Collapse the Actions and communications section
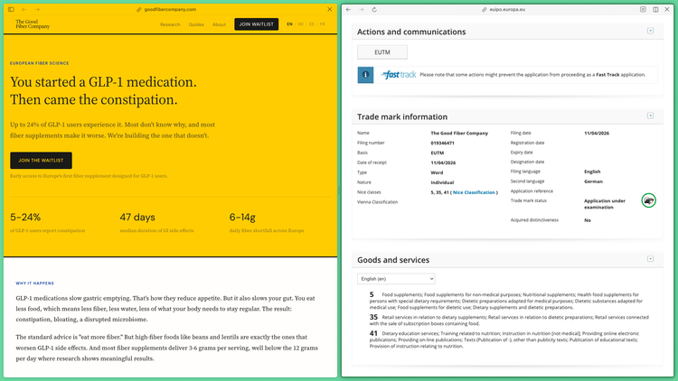 pos(650,31)
